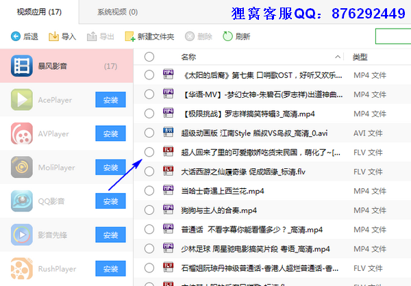
Task: Click the import folder icon
Action: pyautogui.click(x=53, y=36)
